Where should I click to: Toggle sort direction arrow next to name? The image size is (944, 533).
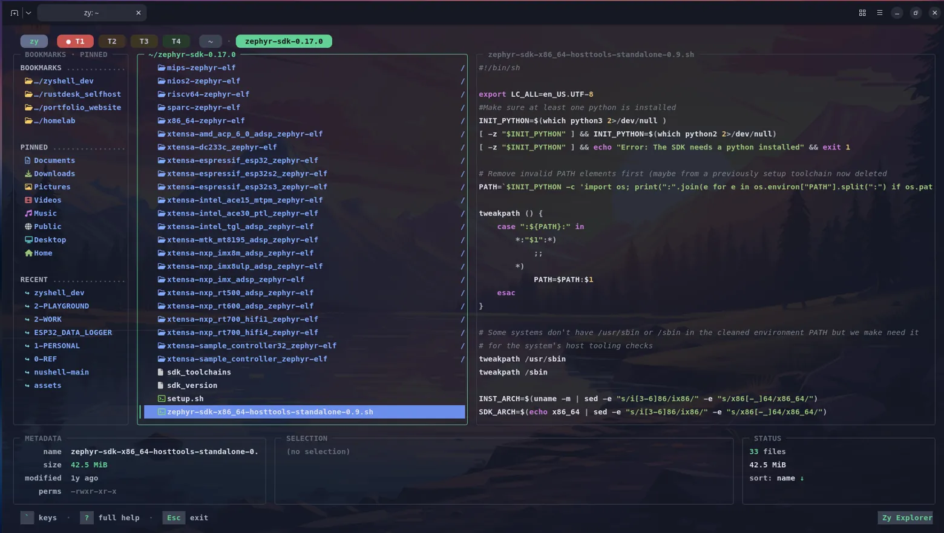tap(802, 478)
